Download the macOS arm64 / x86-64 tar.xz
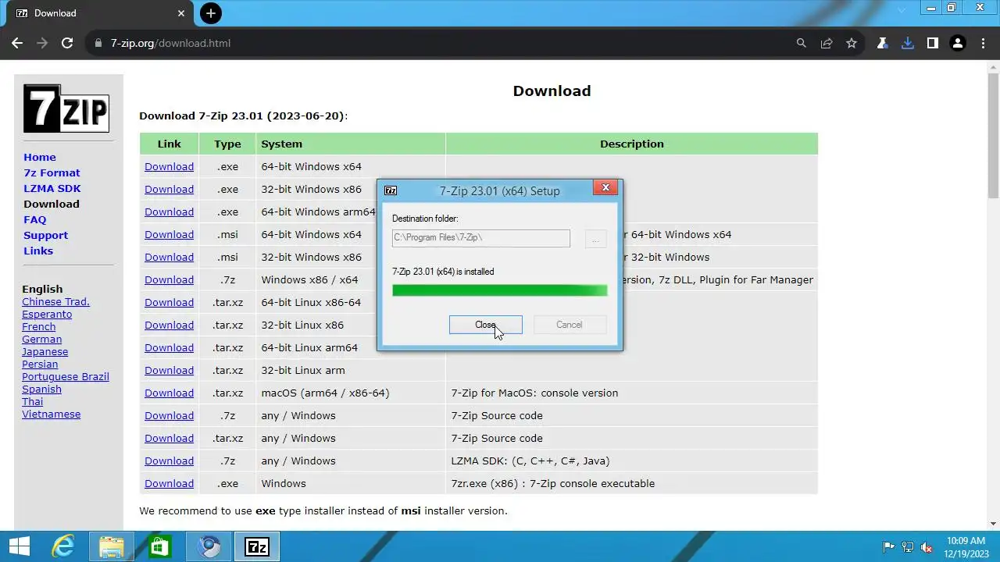Screen dimensions: 1000x562 coord(169,393)
